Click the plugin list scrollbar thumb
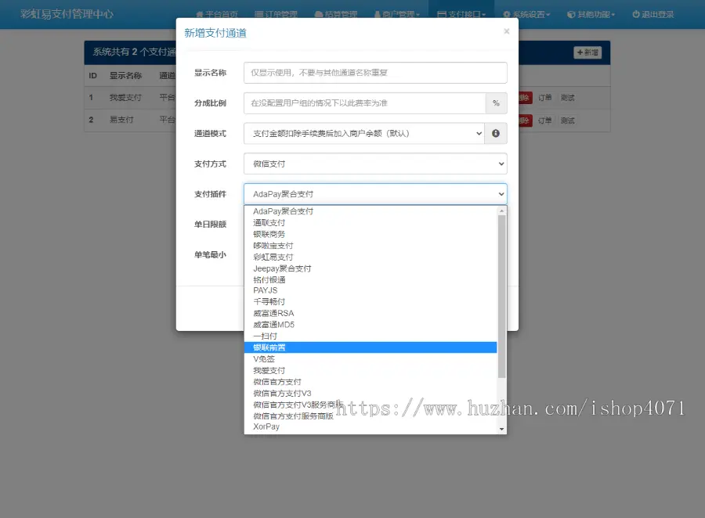This screenshot has width=705, height=518. (502, 297)
